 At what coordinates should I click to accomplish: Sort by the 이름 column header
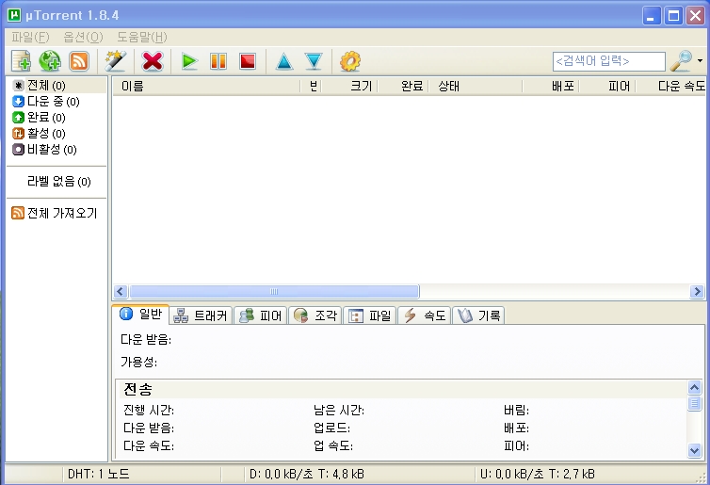click(206, 86)
